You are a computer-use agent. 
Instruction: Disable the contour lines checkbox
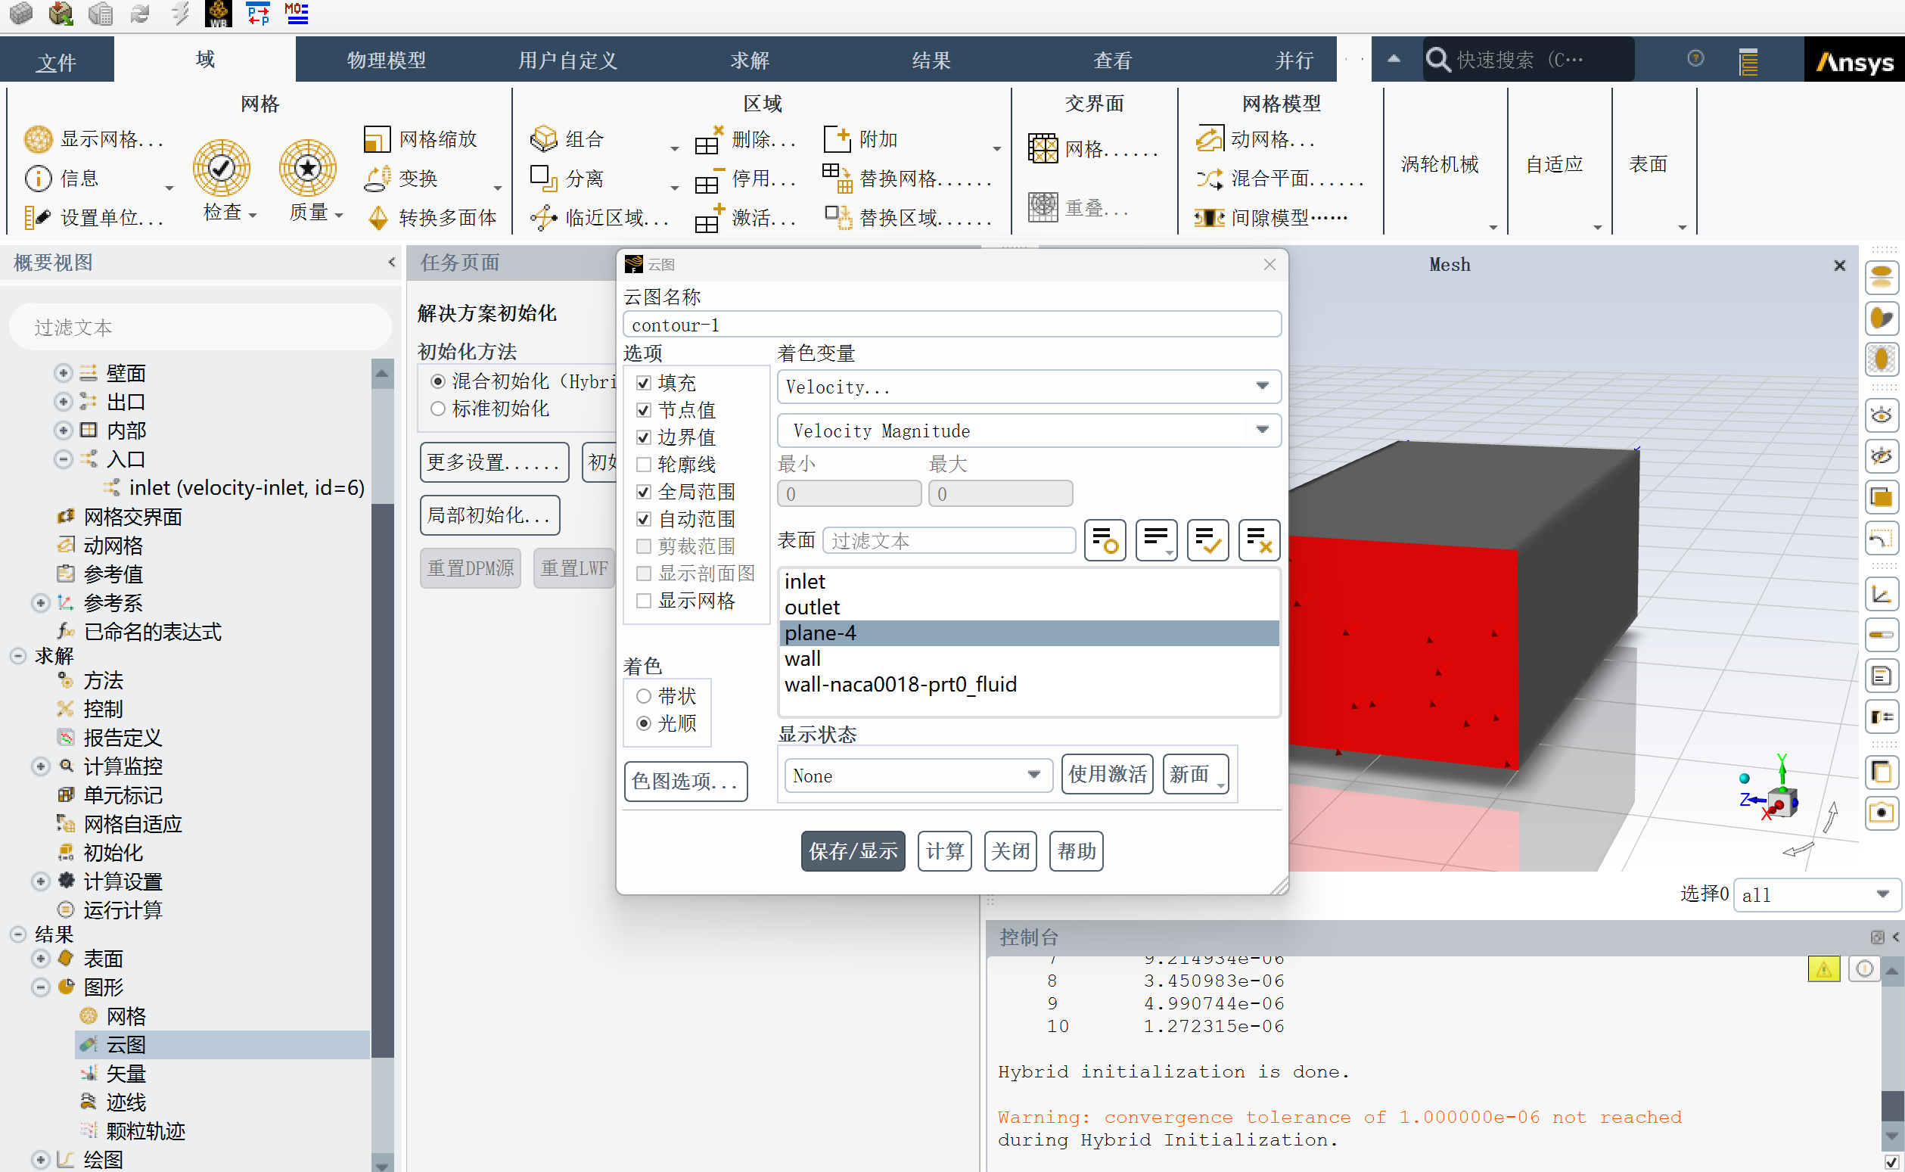tap(645, 463)
